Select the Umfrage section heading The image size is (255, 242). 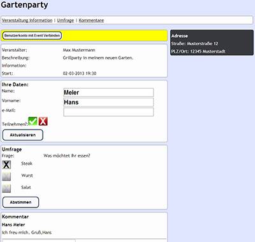(x=11, y=149)
